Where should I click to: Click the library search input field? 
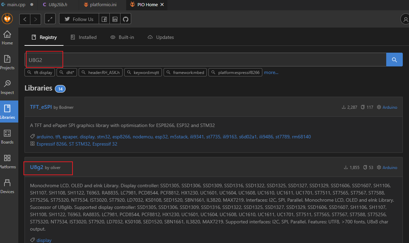(207, 60)
